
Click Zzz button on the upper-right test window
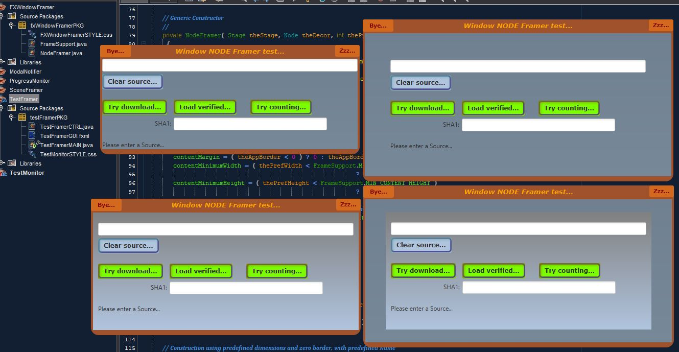pyautogui.click(x=661, y=26)
